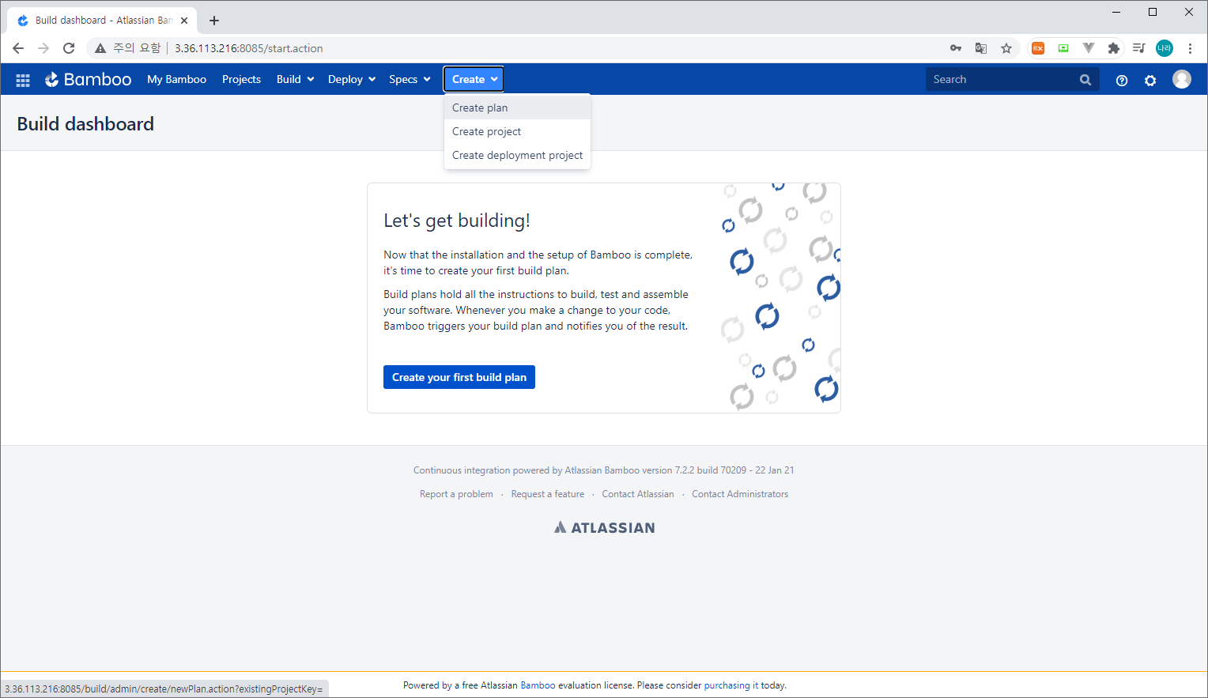Open the extensions puzzle icon
This screenshot has height=698, width=1208.
point(1114,48)
